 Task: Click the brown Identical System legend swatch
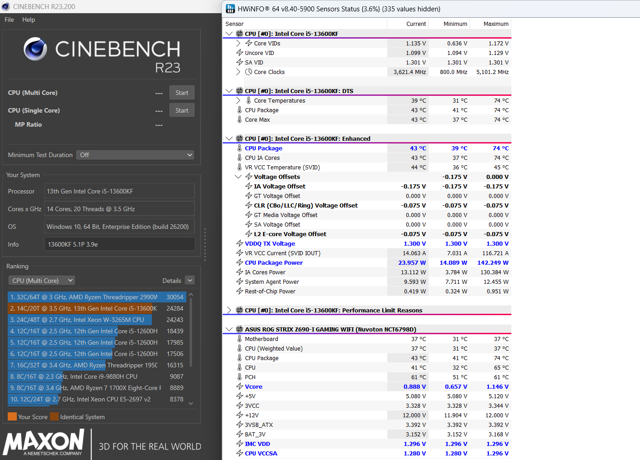tap(55, 416)
